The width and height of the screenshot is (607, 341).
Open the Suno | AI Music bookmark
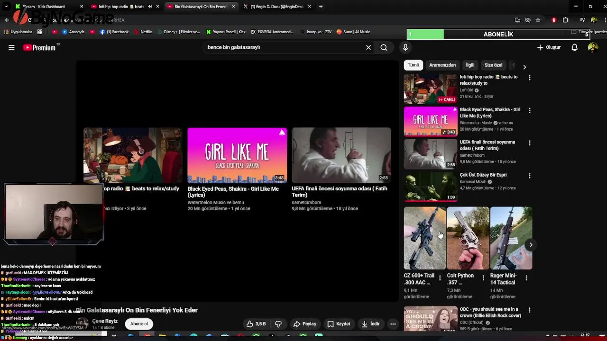353,32
